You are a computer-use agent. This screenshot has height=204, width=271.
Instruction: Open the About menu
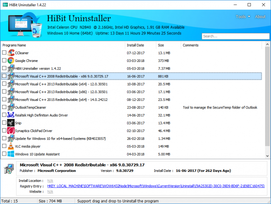[x=260, y=17]
